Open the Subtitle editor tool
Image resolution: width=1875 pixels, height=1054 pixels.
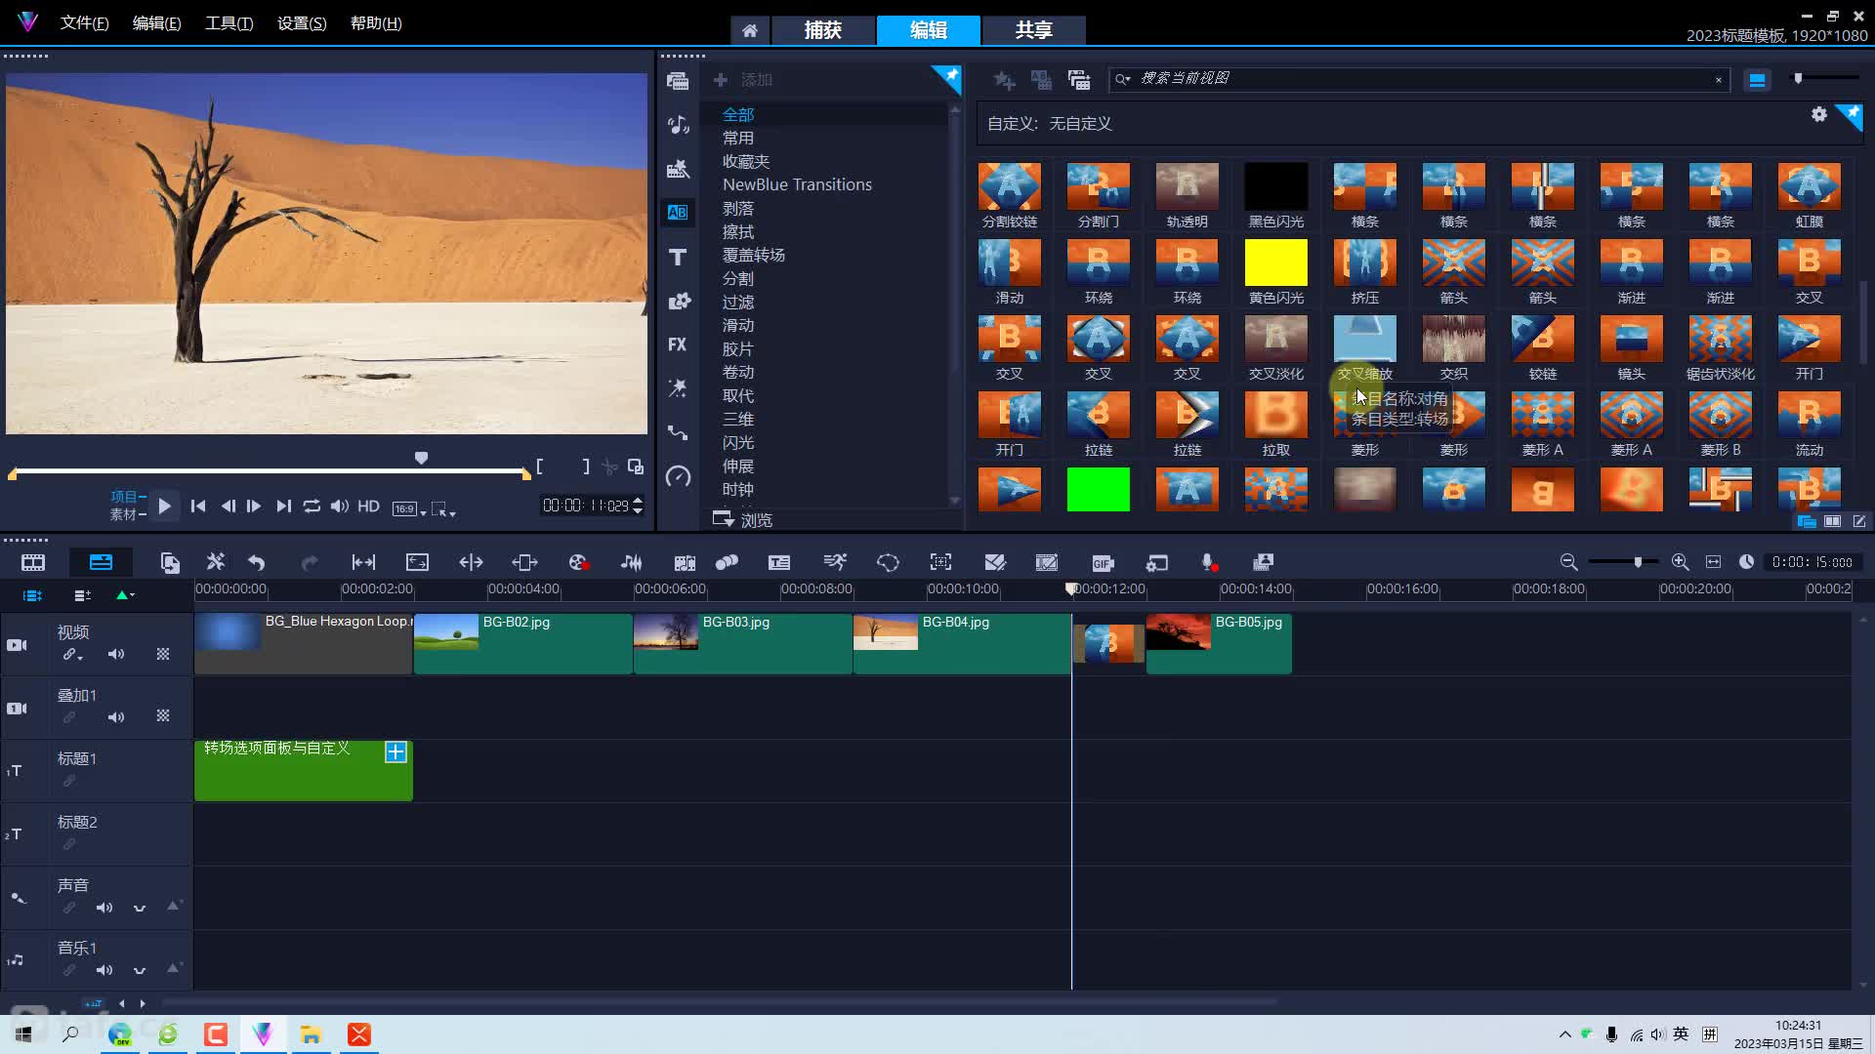click(779, 562)
